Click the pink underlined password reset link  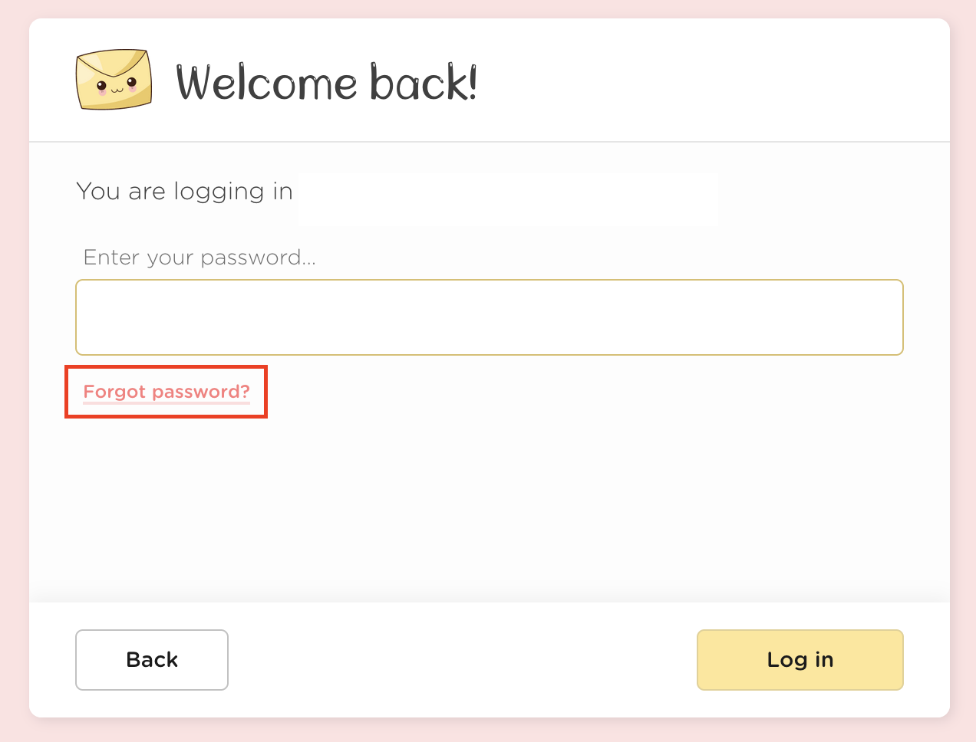[167, 392]
